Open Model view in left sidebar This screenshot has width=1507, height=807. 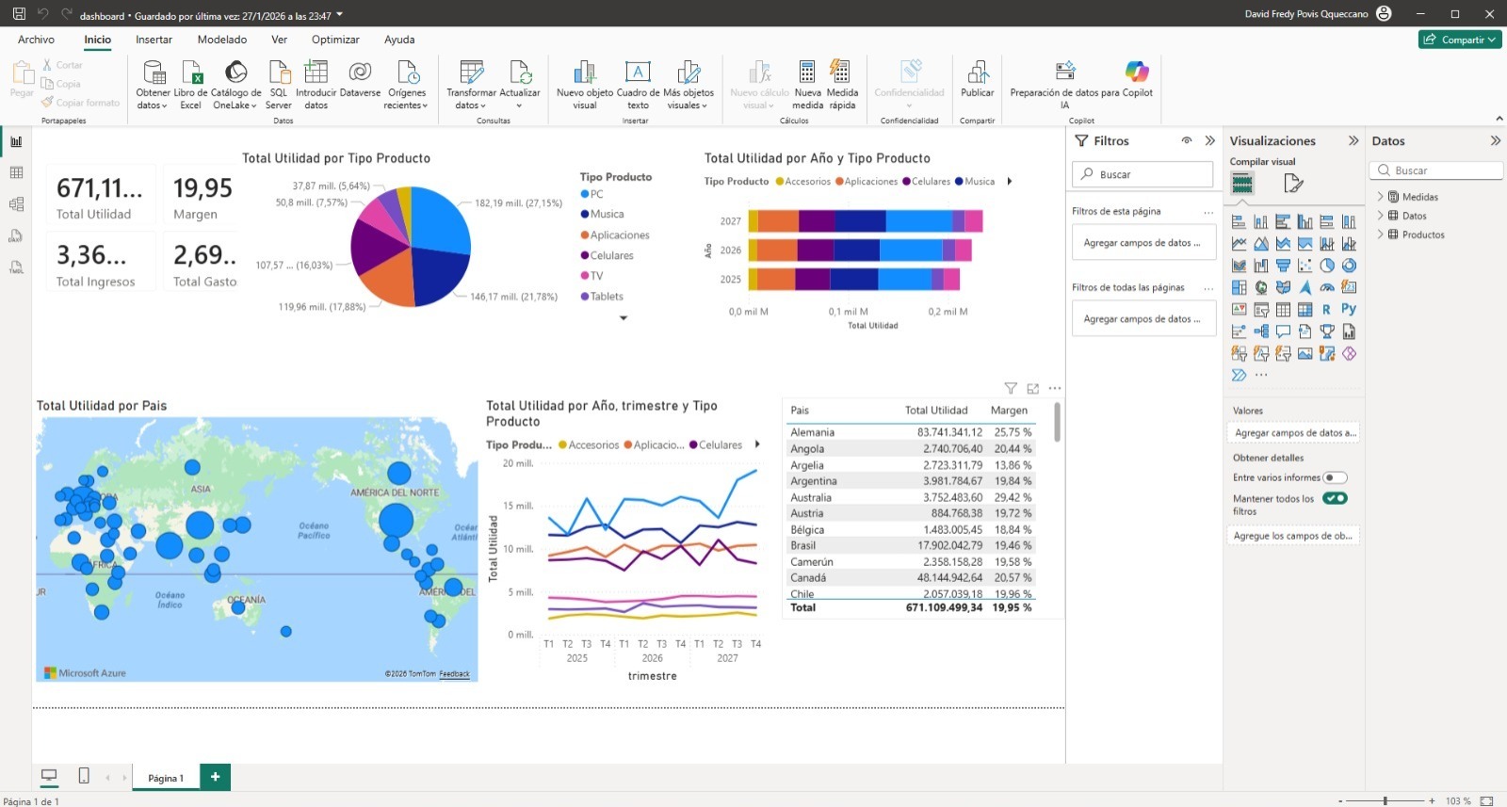click(16, 203)
